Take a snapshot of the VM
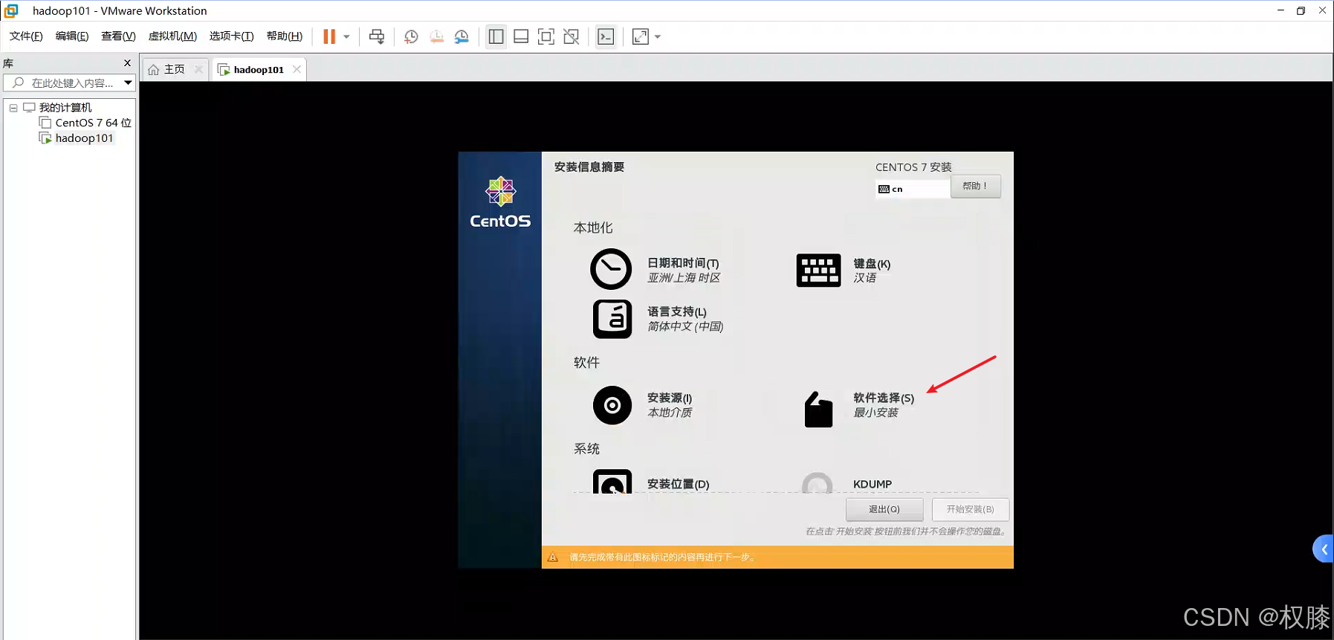The height and width of the screenshot is (640, 1334). click(411, 36)
